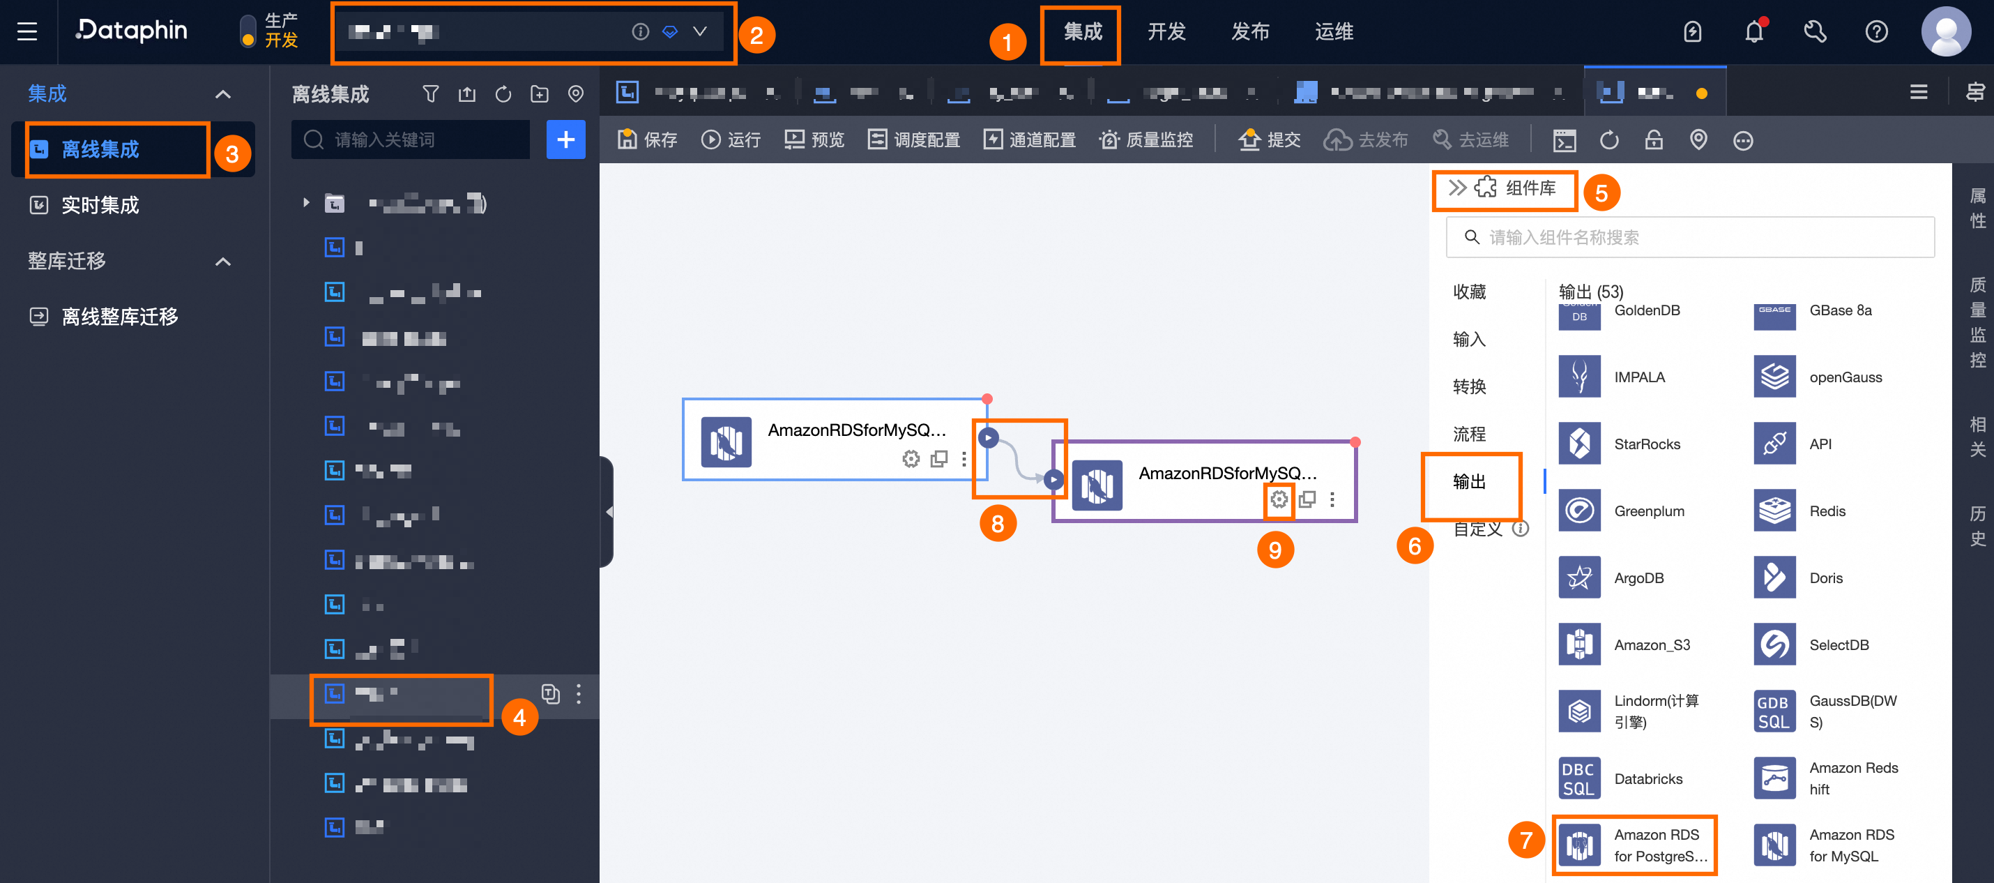Viewport: 1994px width, 883px height.
Task: Open 通道配置 in the toolbar
Action: (x=1030, y=139)
